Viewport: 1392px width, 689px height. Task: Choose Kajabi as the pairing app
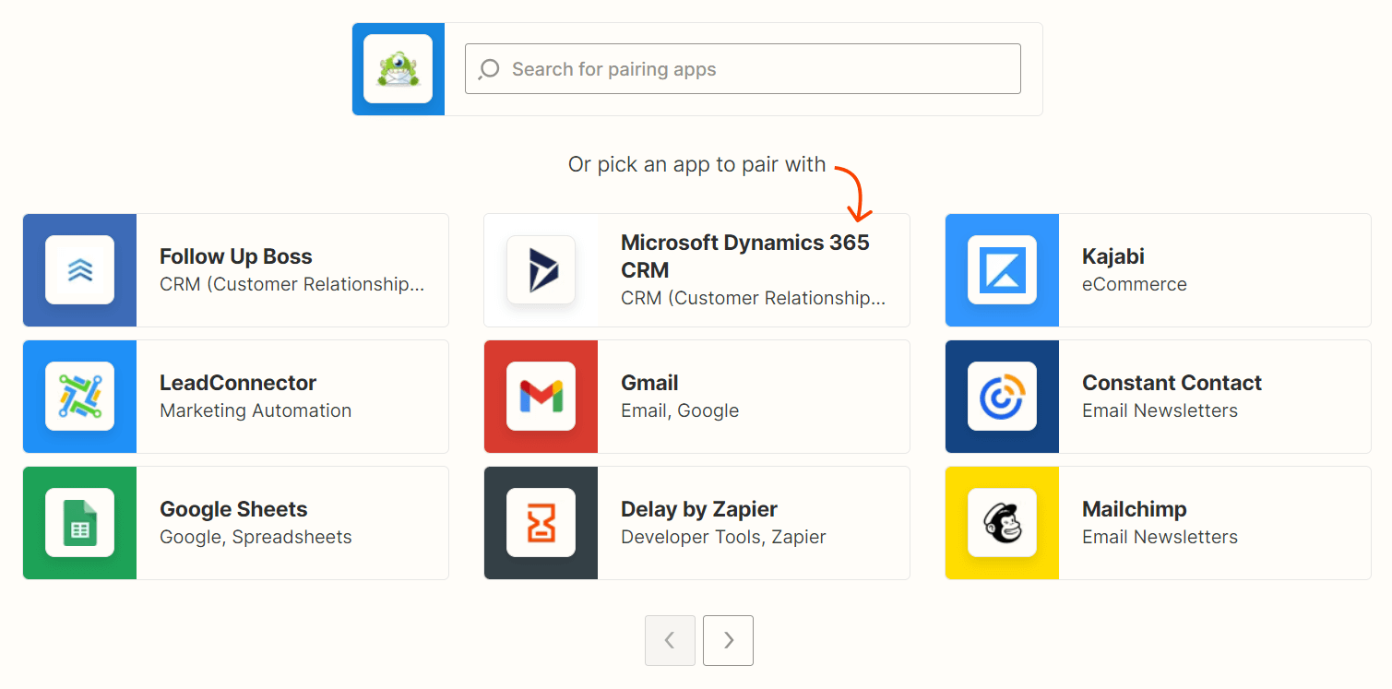pyautogui.click(x=1158, y=270)
